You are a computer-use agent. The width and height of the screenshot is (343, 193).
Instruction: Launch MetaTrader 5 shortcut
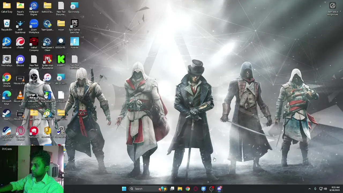tap(47, 114)
